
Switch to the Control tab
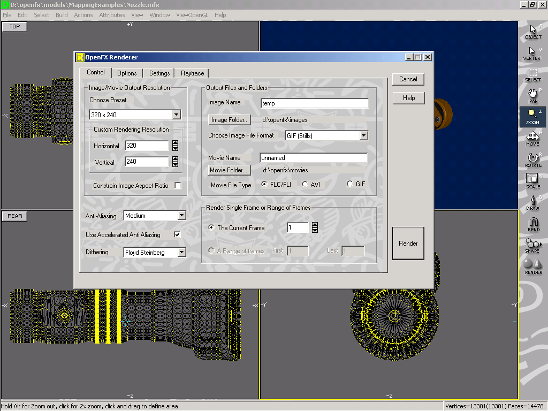95,72
